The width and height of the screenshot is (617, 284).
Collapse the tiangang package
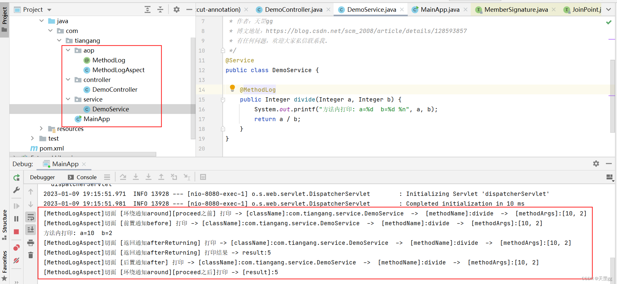[x=59, y=40]
